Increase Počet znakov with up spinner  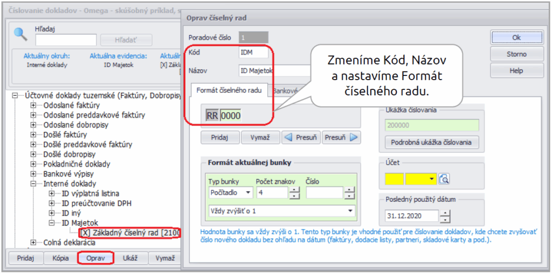[x=294, y=189]
